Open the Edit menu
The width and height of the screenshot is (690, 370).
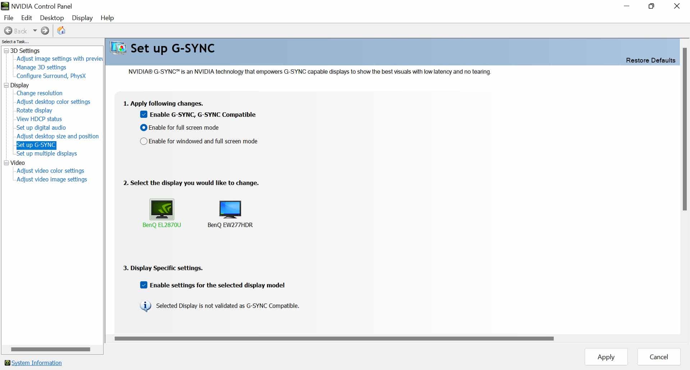click(27, 18)
